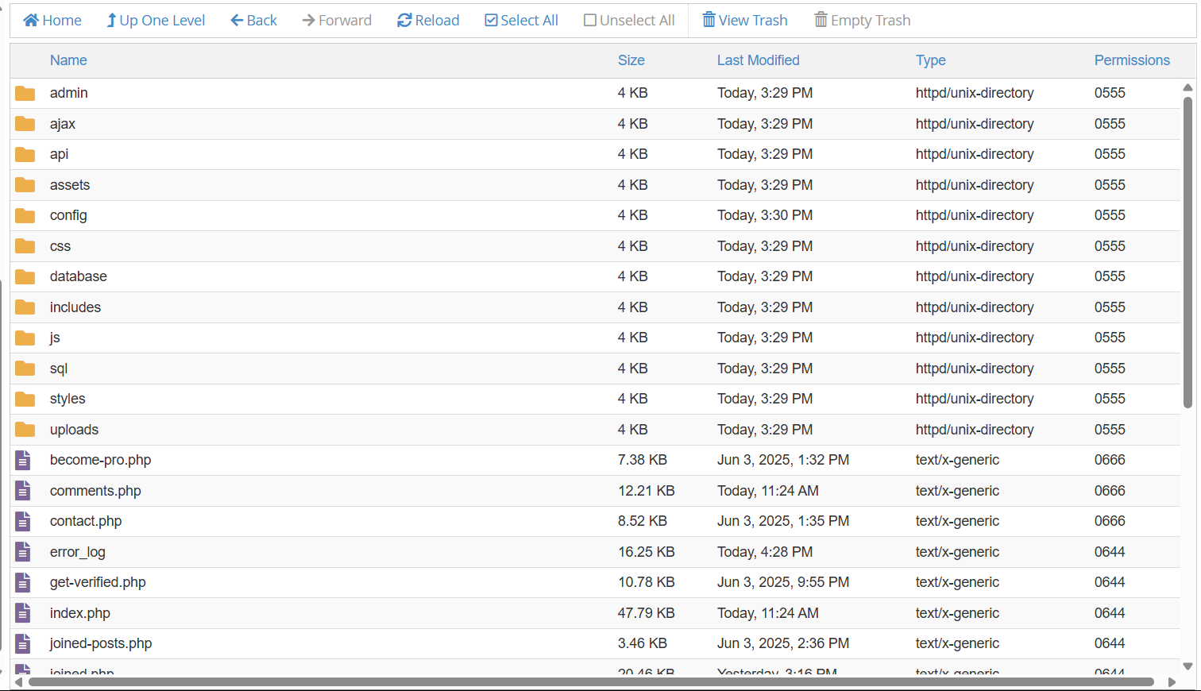Sort by Last Modified column
1201x691 pixels.
click(x=758, y=60)
